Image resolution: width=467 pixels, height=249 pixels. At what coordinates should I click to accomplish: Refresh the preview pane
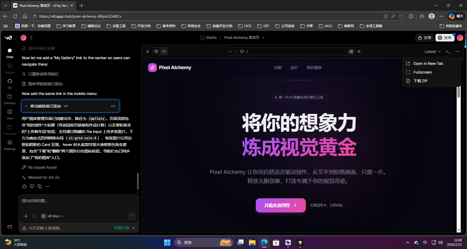(359, 51)
